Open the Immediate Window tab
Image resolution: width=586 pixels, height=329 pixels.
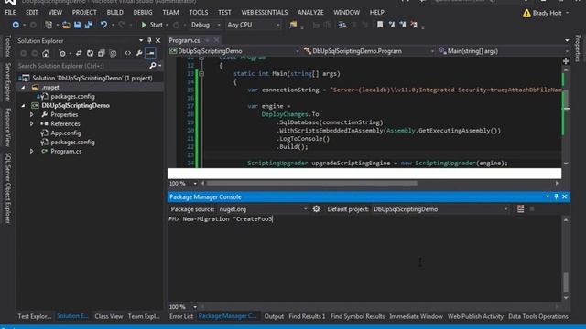point(416,316)
